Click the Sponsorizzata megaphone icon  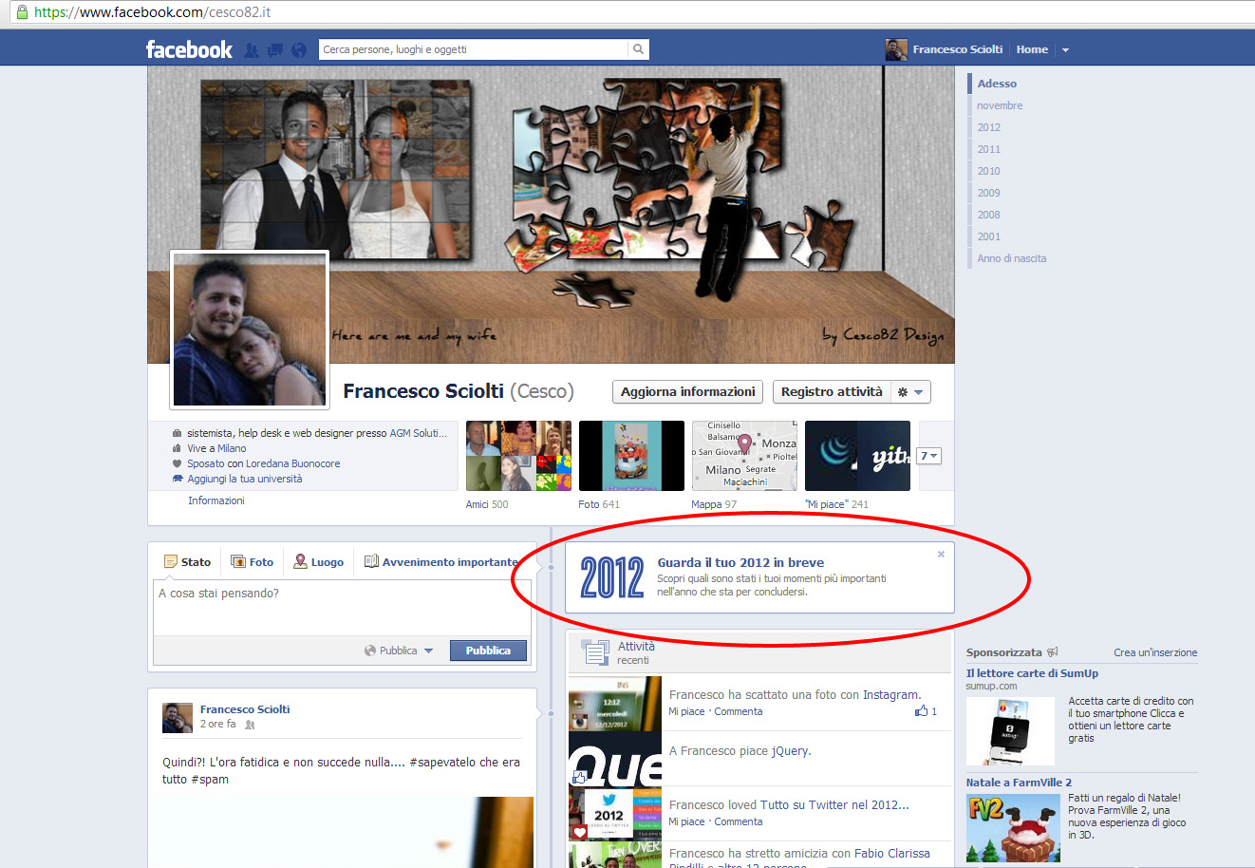[1052, 652]
